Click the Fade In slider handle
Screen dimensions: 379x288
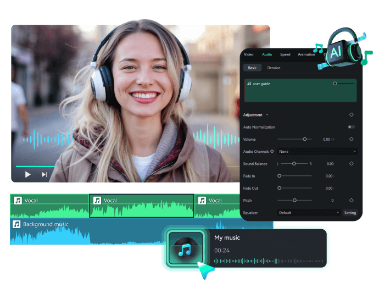pyautogui.click(x=280, y=176)
